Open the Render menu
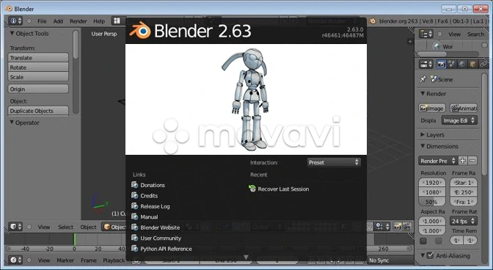 point(78,21)
